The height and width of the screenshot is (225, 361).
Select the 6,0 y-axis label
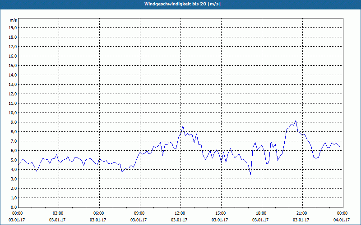(14, 150)
